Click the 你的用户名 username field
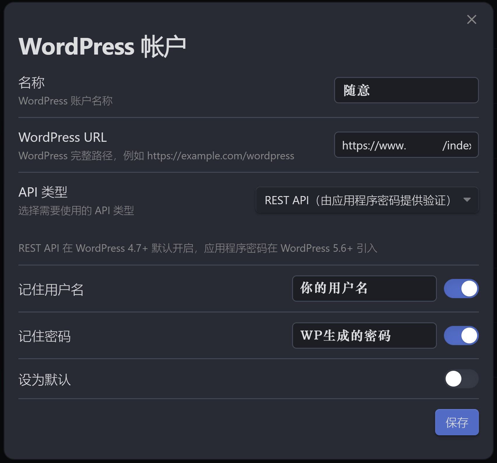Screen dimensions: 497x463 tap(364, 289)
